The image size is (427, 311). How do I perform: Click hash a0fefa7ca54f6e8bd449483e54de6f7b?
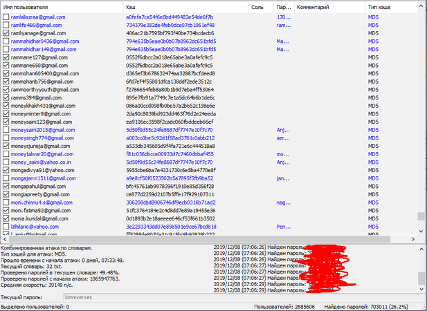[x=170, y=17]
